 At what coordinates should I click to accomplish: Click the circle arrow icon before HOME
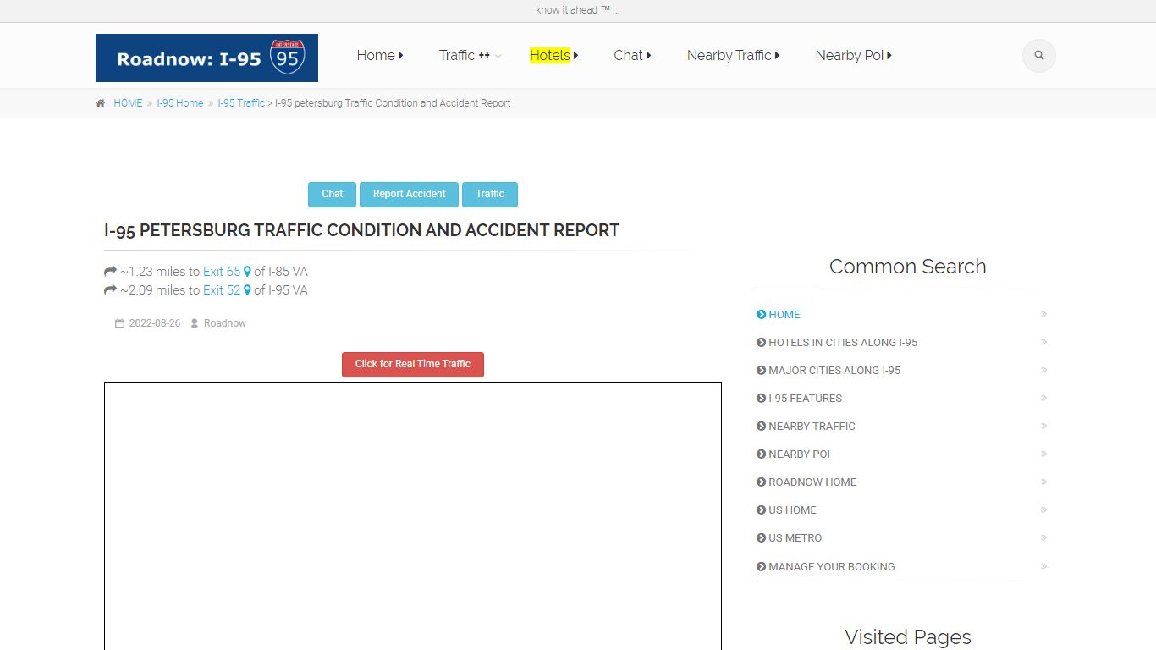pyautogui.click(x=761, y=315)
